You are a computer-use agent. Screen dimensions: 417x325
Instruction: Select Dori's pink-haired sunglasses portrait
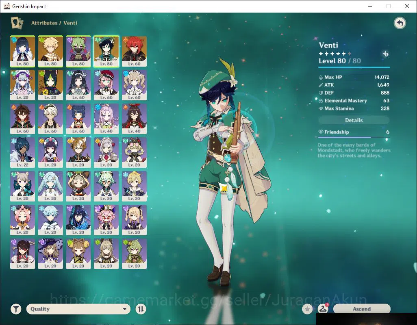[106, 220]
